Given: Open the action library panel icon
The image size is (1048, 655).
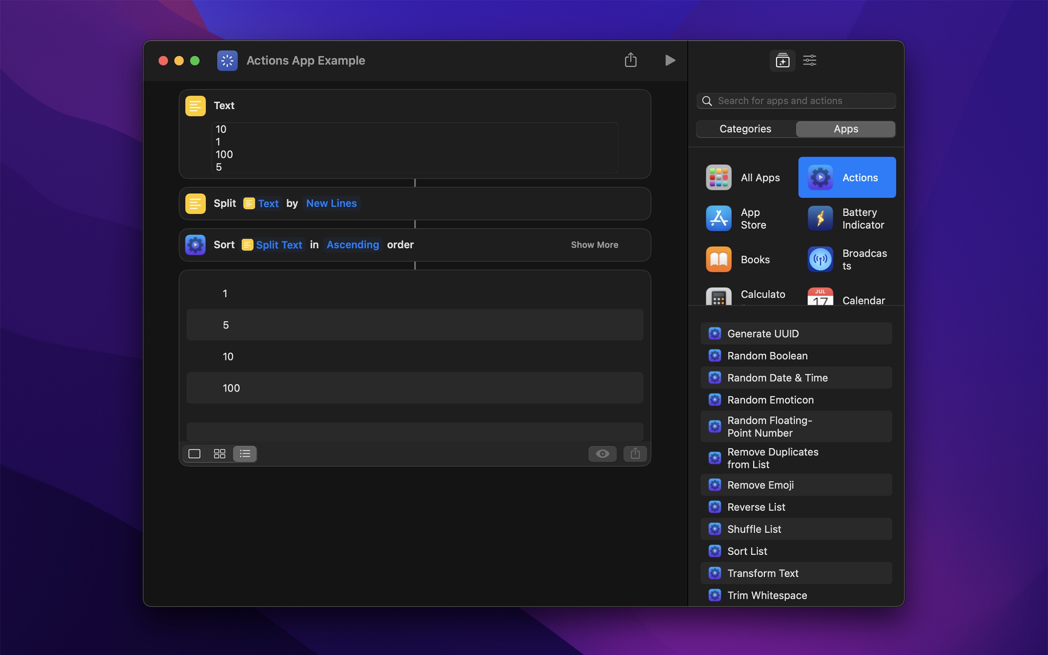Looking at the screenshot, I should [782, 60].
